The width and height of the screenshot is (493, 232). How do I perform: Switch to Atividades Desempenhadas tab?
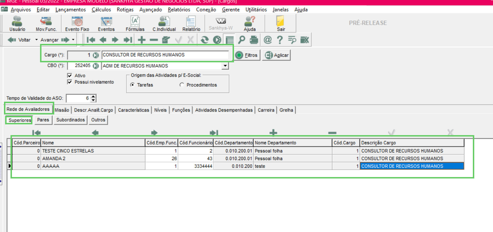[224, 110]
